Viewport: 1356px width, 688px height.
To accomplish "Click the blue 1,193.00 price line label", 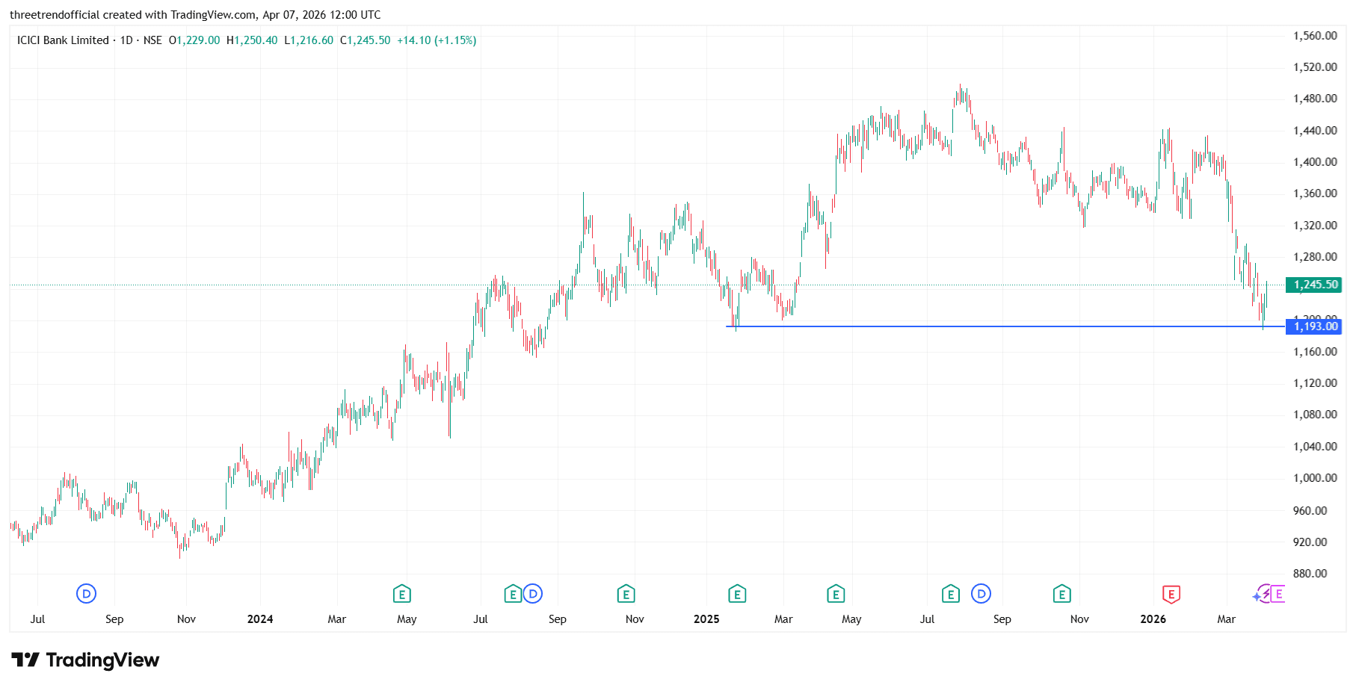I will coord(1313,326).
